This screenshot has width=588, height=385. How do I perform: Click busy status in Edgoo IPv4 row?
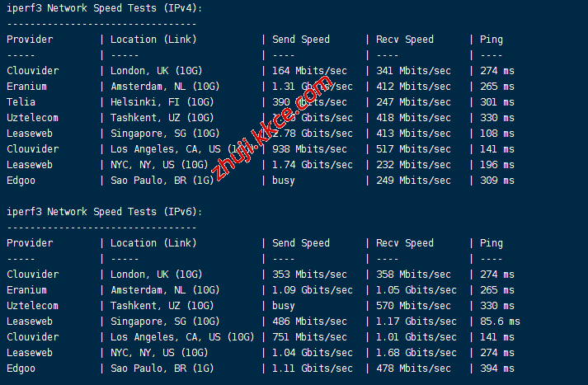click(285, 181)
